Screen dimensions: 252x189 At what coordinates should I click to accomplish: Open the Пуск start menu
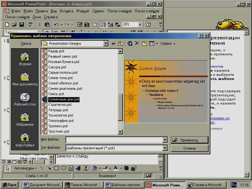9,185
